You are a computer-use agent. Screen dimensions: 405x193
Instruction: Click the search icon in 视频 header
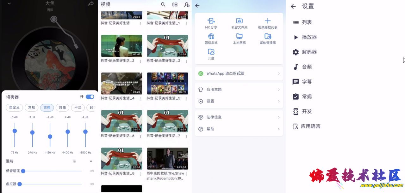pyautogui.click(x=163, y=4)
